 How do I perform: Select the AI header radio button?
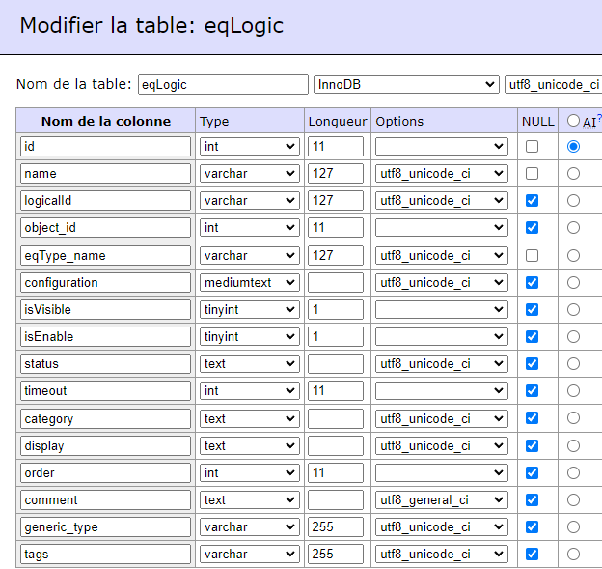click(x=573, y=121)
